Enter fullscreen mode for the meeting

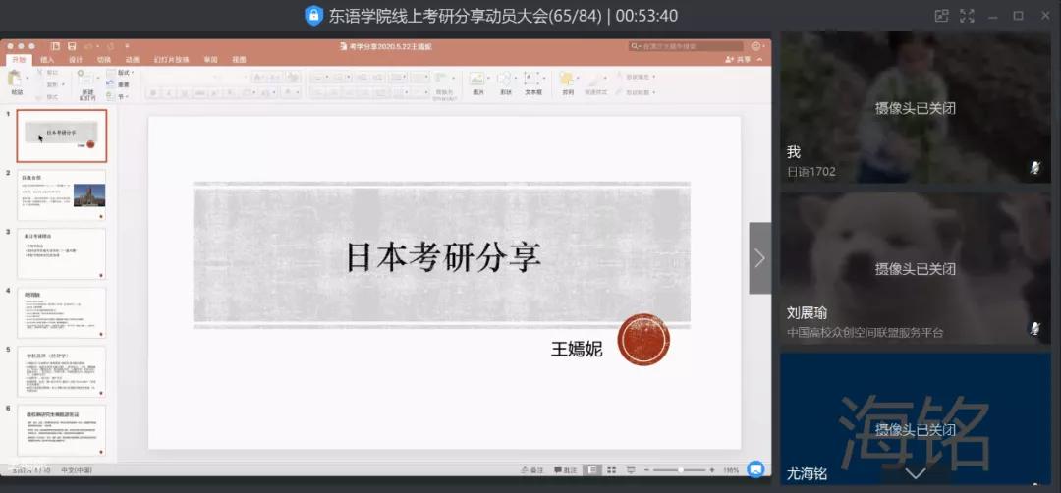point(967,16)
